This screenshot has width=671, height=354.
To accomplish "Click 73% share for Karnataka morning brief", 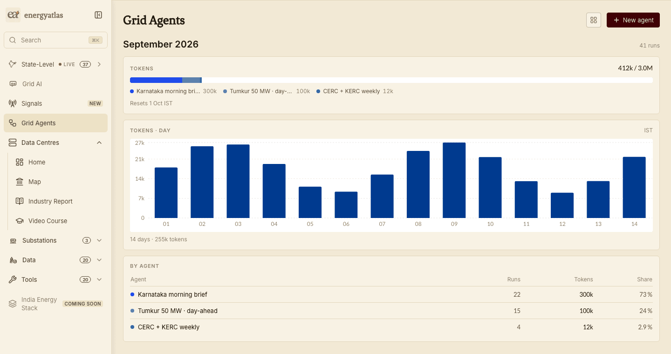I will pos(645,294).
